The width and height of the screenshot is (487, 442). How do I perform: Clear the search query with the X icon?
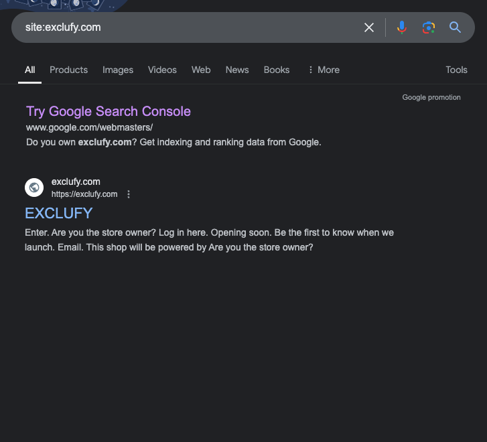click(369, 27)
